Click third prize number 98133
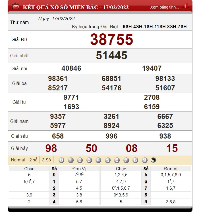 165,79
